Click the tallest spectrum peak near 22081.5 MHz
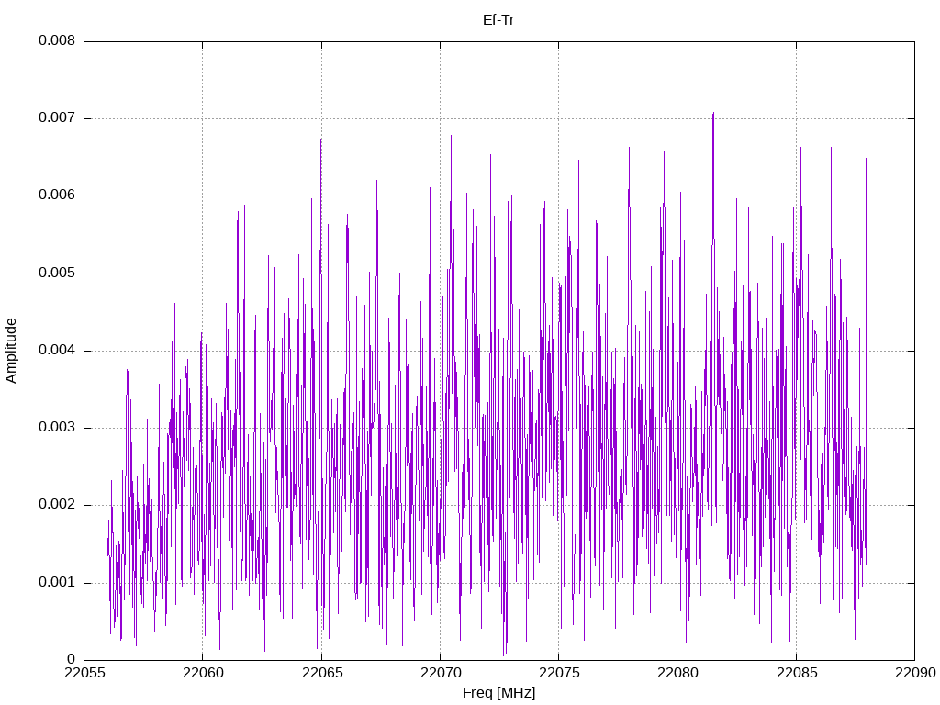This screenshot has width=940, height=705. click(x=713, y=113)
